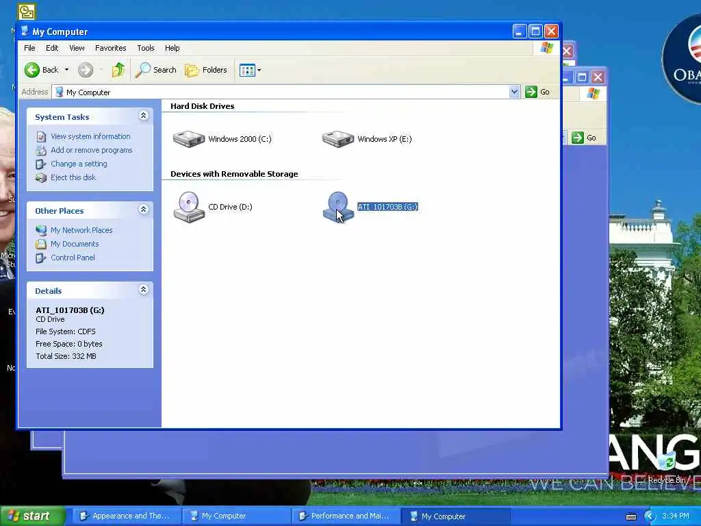701x526 pixels.
Task: Expand hidden system tray icons
Action: (x=650, y=516)
